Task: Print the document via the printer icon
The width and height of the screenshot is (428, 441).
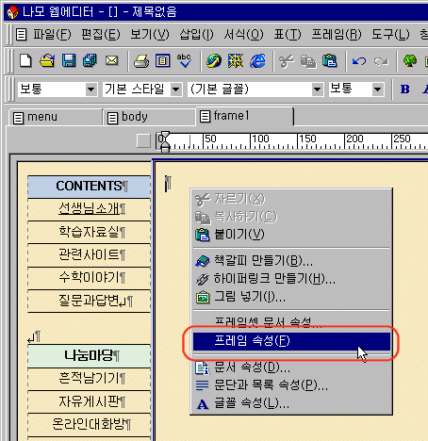Action: pyautogui.click(x=141, y=60)
